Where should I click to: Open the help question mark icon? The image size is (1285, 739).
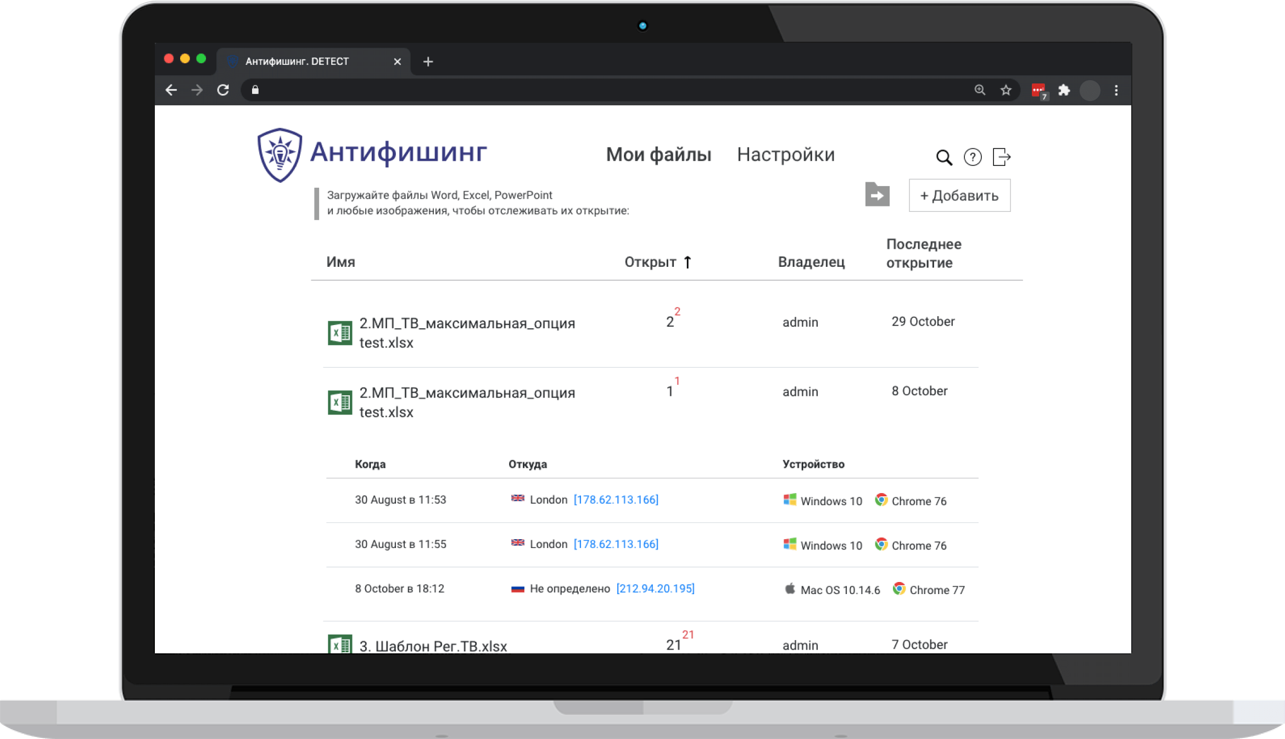[x=973, y=158]
